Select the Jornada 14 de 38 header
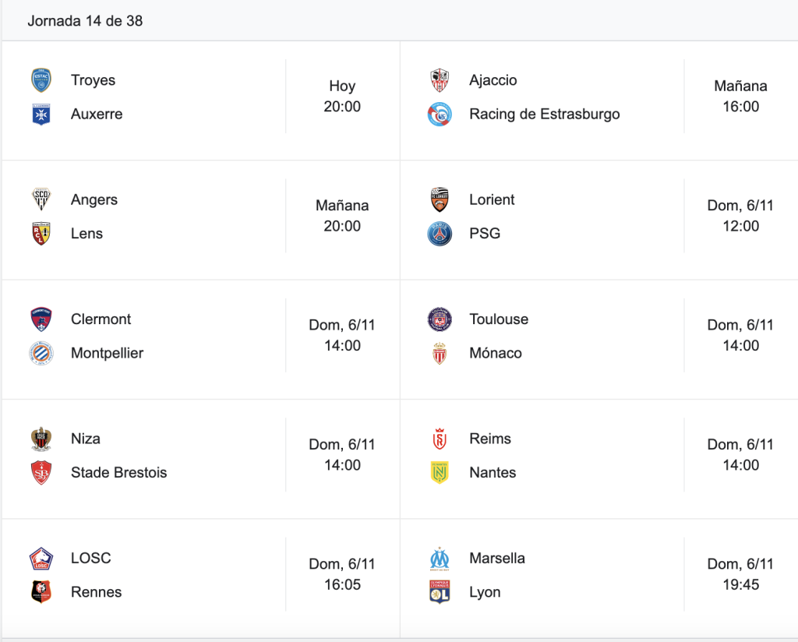The height and width of the screenshot is (642, 798). 85,21
